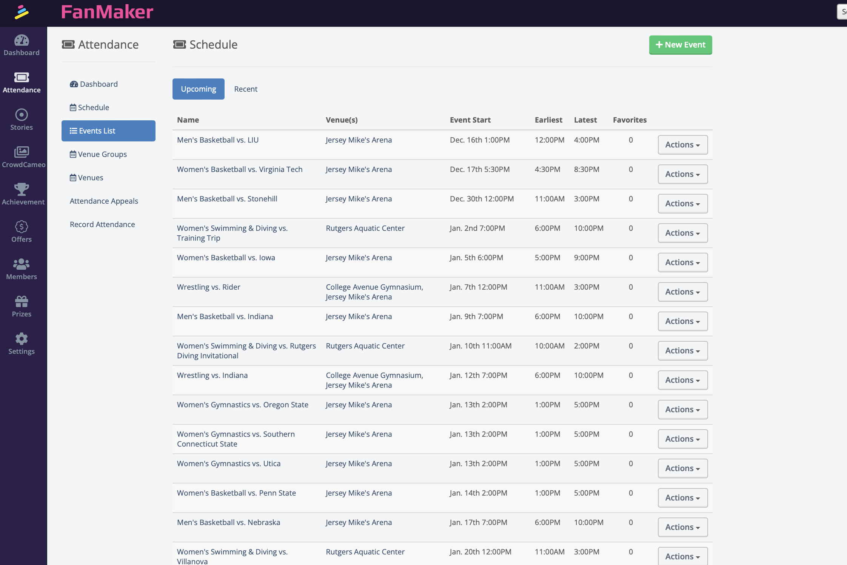Open Actions dropdown for Women's Basketball vs. Iowa
847x565 pixels.
(x=682, y=263)
